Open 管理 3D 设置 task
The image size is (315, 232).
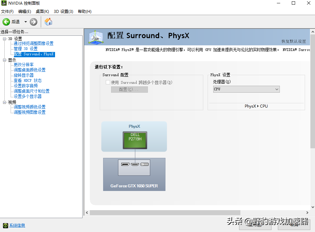click(26, 49)
